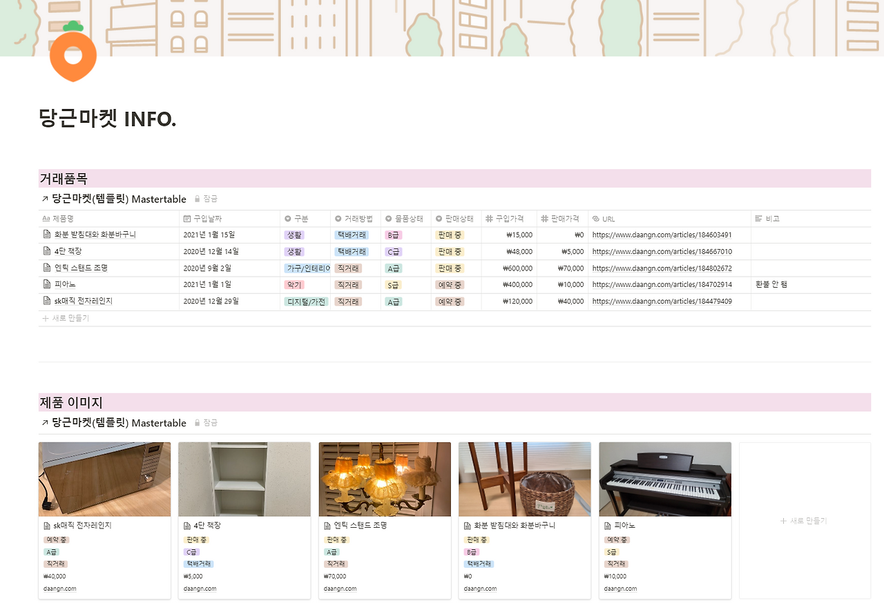The width and height of the screenshot is (884, 603).
Task: Click 예약 중 status in 피아노 table row
Action: (450, 285)
